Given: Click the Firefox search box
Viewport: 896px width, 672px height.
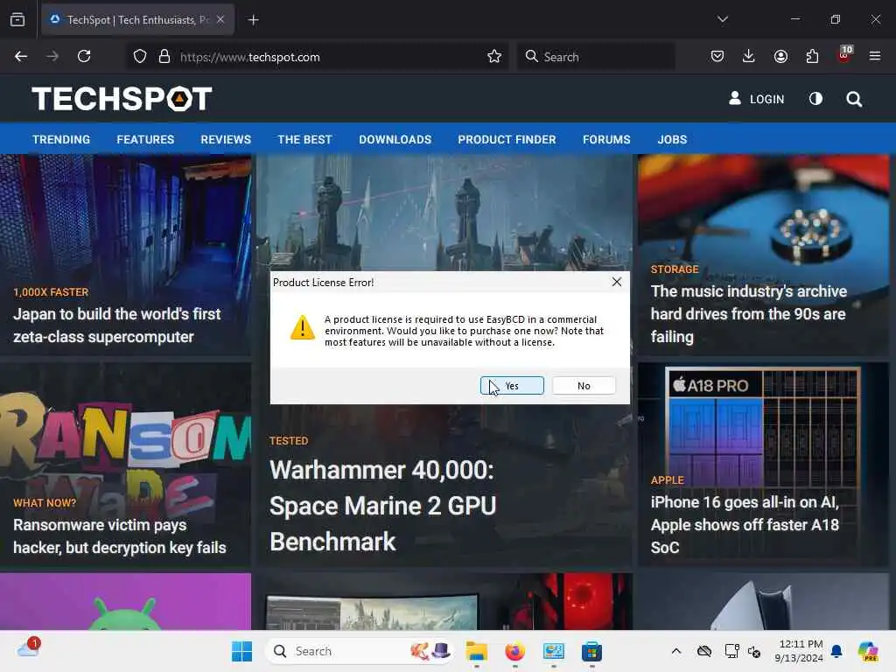Looking at the screenshot, I should [596, 57].
